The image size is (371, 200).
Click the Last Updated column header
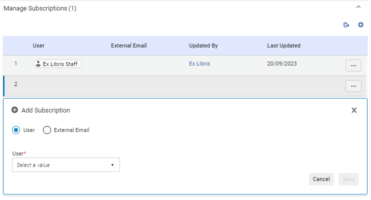tap(283, 45)
